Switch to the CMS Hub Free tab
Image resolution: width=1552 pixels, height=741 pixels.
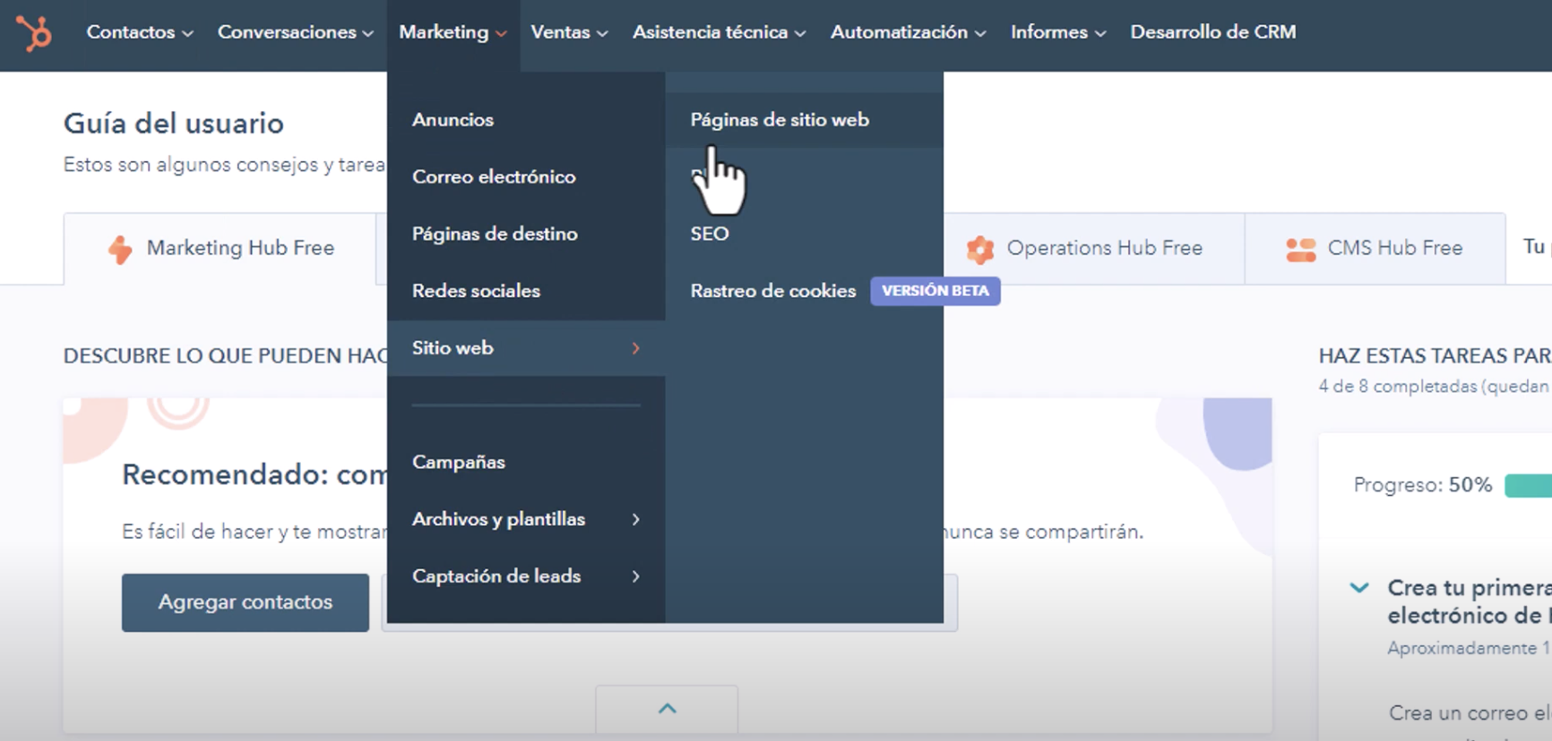tap(1393, 248)
